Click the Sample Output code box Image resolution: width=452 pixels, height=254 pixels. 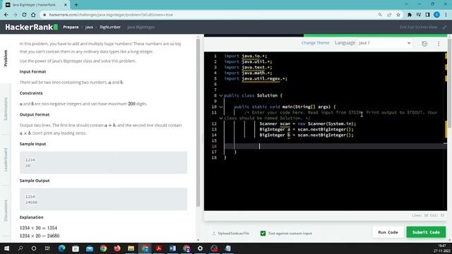104,199
